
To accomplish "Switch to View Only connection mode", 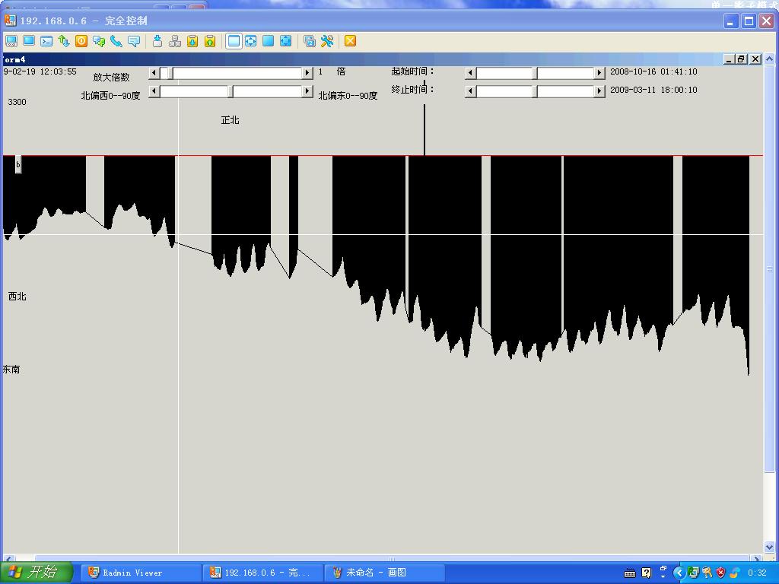I will click(x=29, y=41).
